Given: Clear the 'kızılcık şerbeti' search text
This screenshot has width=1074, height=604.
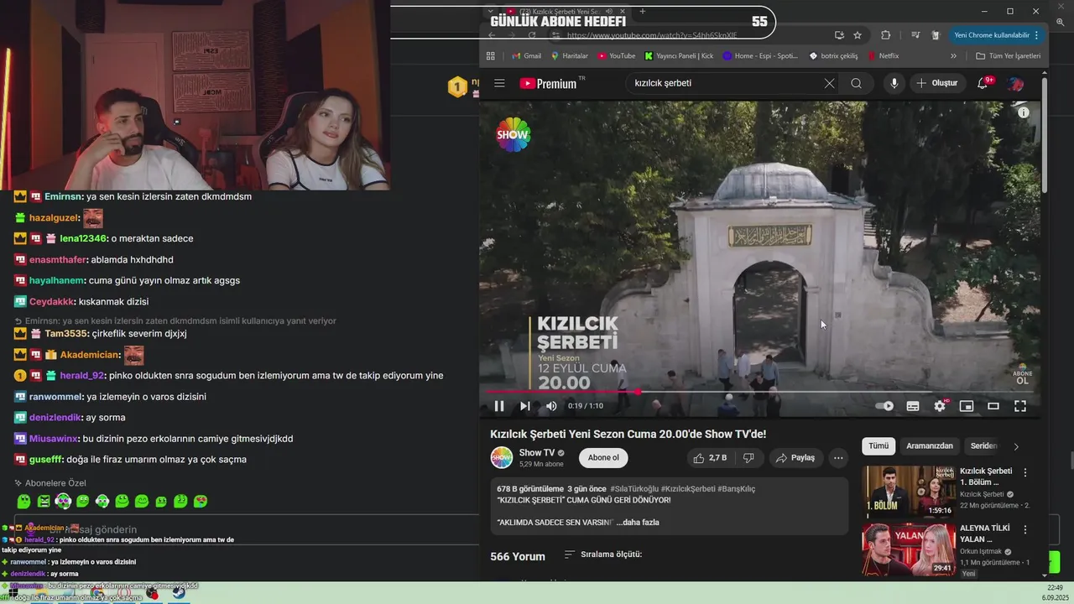Looking at the screenshot, I should pyautogui.click(x=829, y=83).
